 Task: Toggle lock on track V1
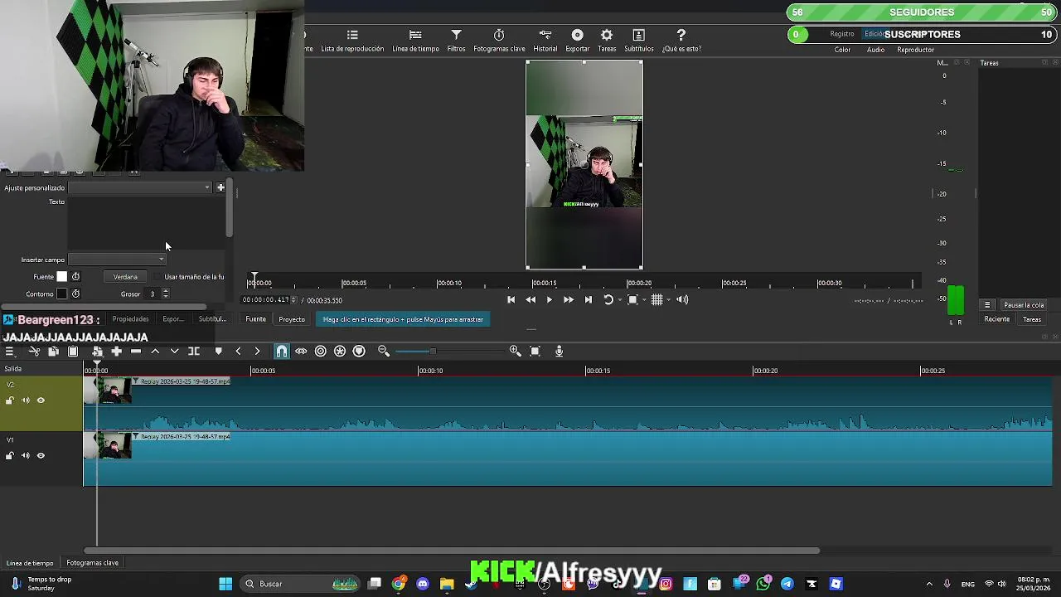click(10, 455)
